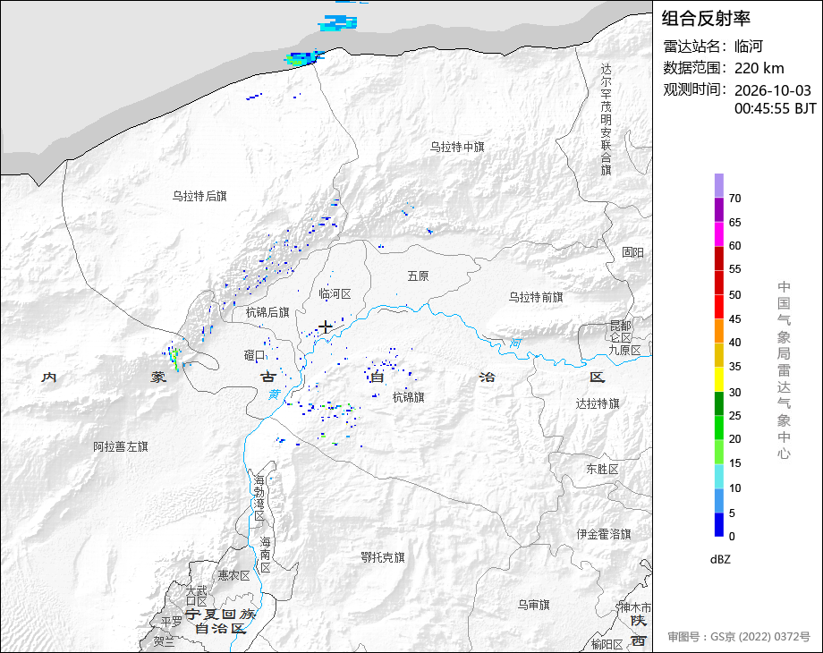
Task: Click the vertical 海勃湾区 label
Action: click(259, 498)
